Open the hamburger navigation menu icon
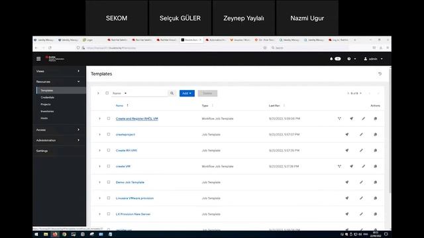424x238 pixels. 38,59
